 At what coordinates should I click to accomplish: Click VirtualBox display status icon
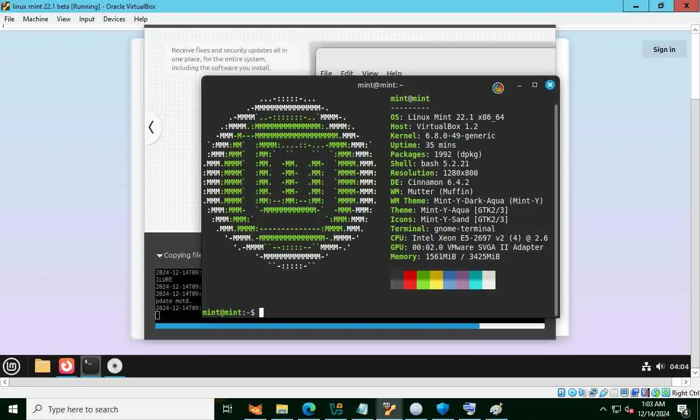click(624, 393)
